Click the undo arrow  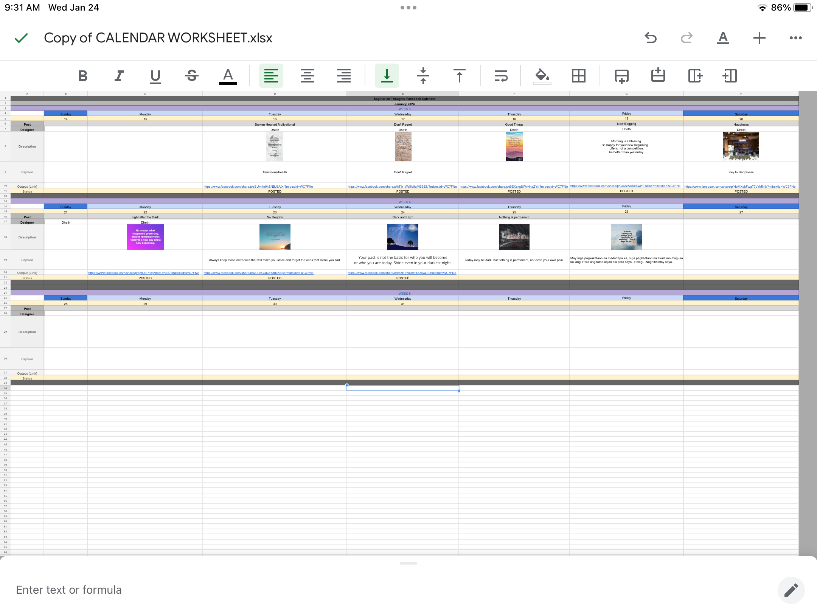click(x=651, y=38)
